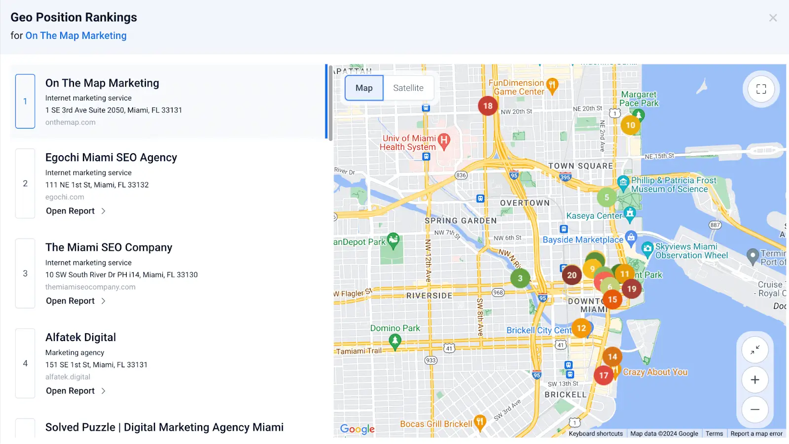Open the map Terms link
789x444 pixels.
coord(714,434)
